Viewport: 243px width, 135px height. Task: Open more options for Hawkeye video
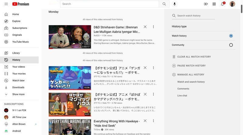click(153, 121)
